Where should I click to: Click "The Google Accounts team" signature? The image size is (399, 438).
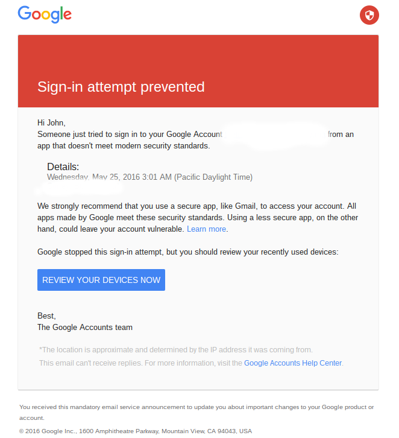click(x=85, y=328)
